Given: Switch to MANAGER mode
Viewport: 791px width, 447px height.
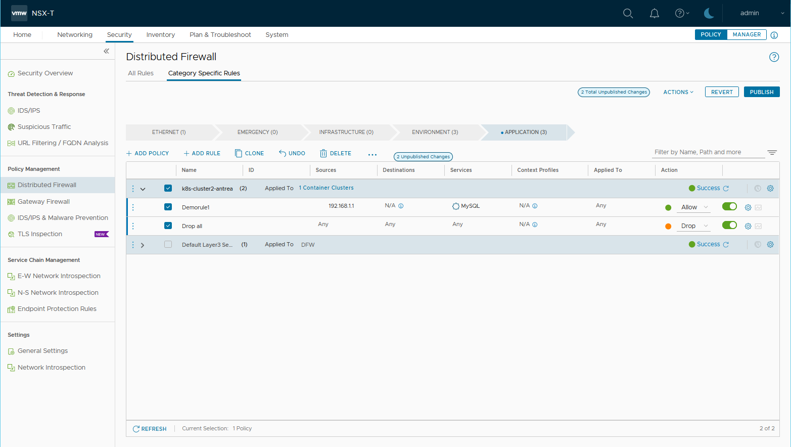Looking at the screenshot, I should click(x=747, y=34).
